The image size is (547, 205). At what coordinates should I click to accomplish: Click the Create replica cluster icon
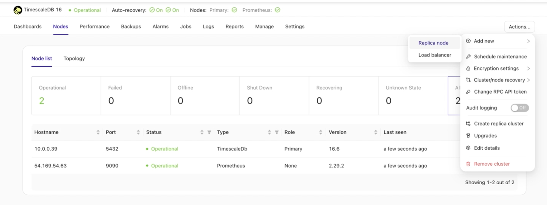click(x=468, y=124)
